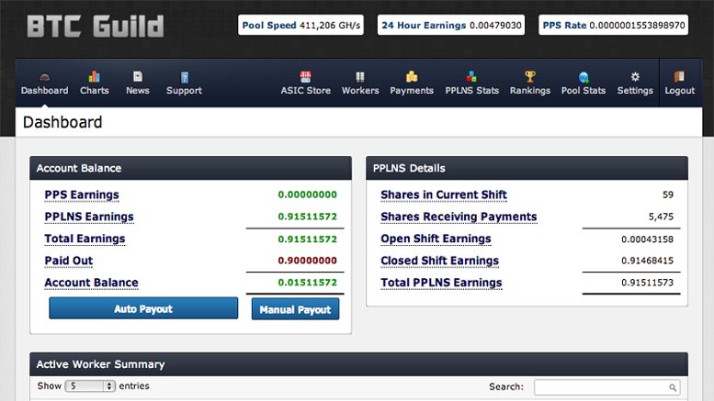Open the Charts bar graph icon

point(95,76)
